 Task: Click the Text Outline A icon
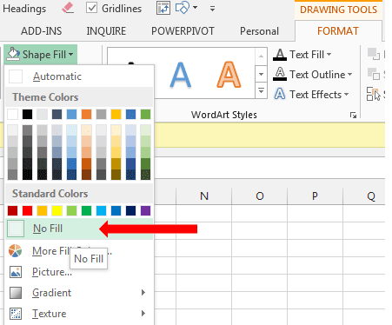(x=280, y=74)
